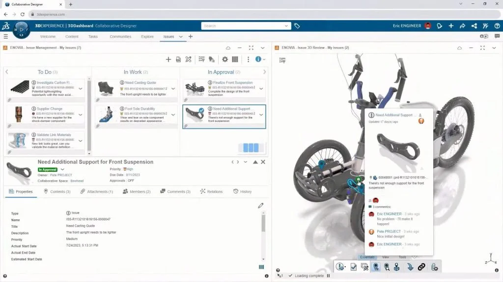Click the tag icon beside the search box
This screenshot has width=503, height=282.
[x=297, y=26]
